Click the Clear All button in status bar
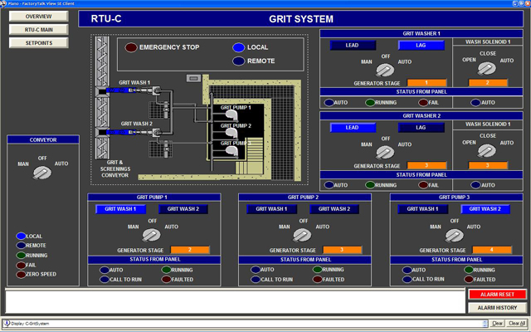The height and width of the screenshot is (332, 531). 516,323
